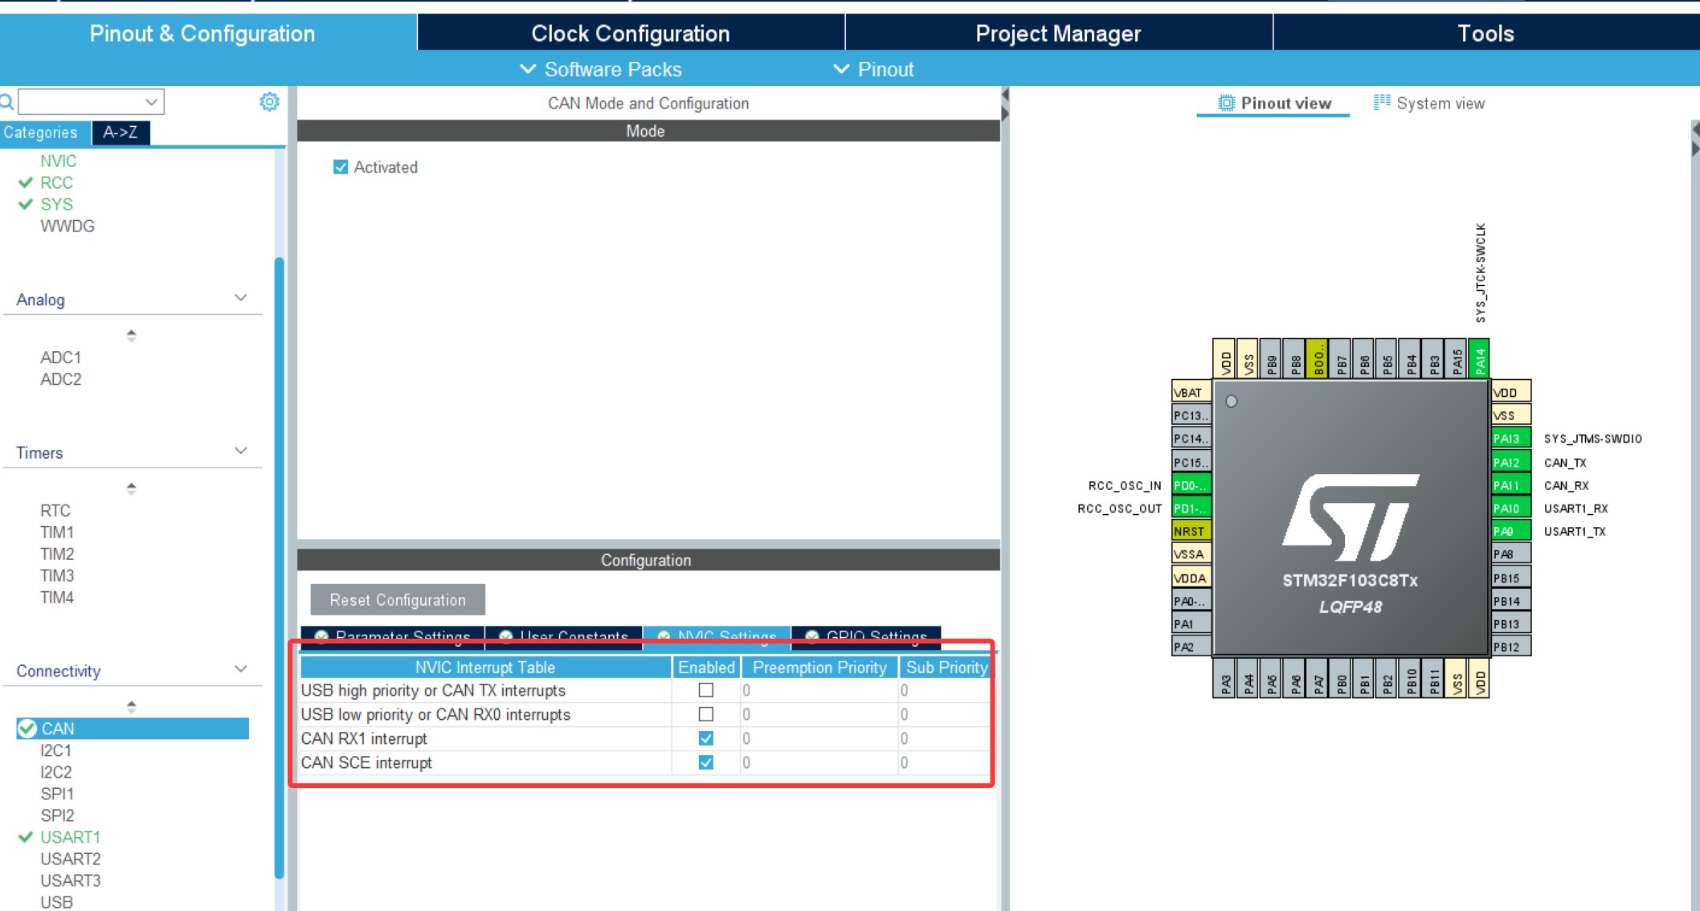Select the PA11 CAN_RX pin on the chip
Screen dimensions: 1700x911
coord(1511,485)
